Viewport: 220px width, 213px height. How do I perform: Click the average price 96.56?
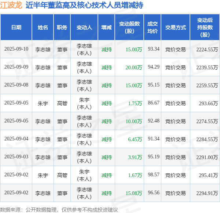click(154, 193)
